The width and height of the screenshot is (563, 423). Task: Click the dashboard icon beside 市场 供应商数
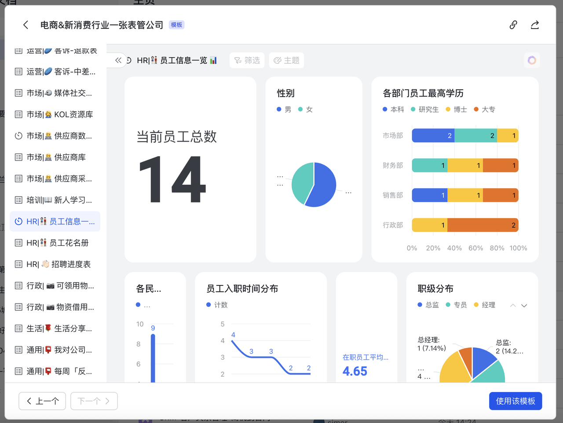(18, 136)
